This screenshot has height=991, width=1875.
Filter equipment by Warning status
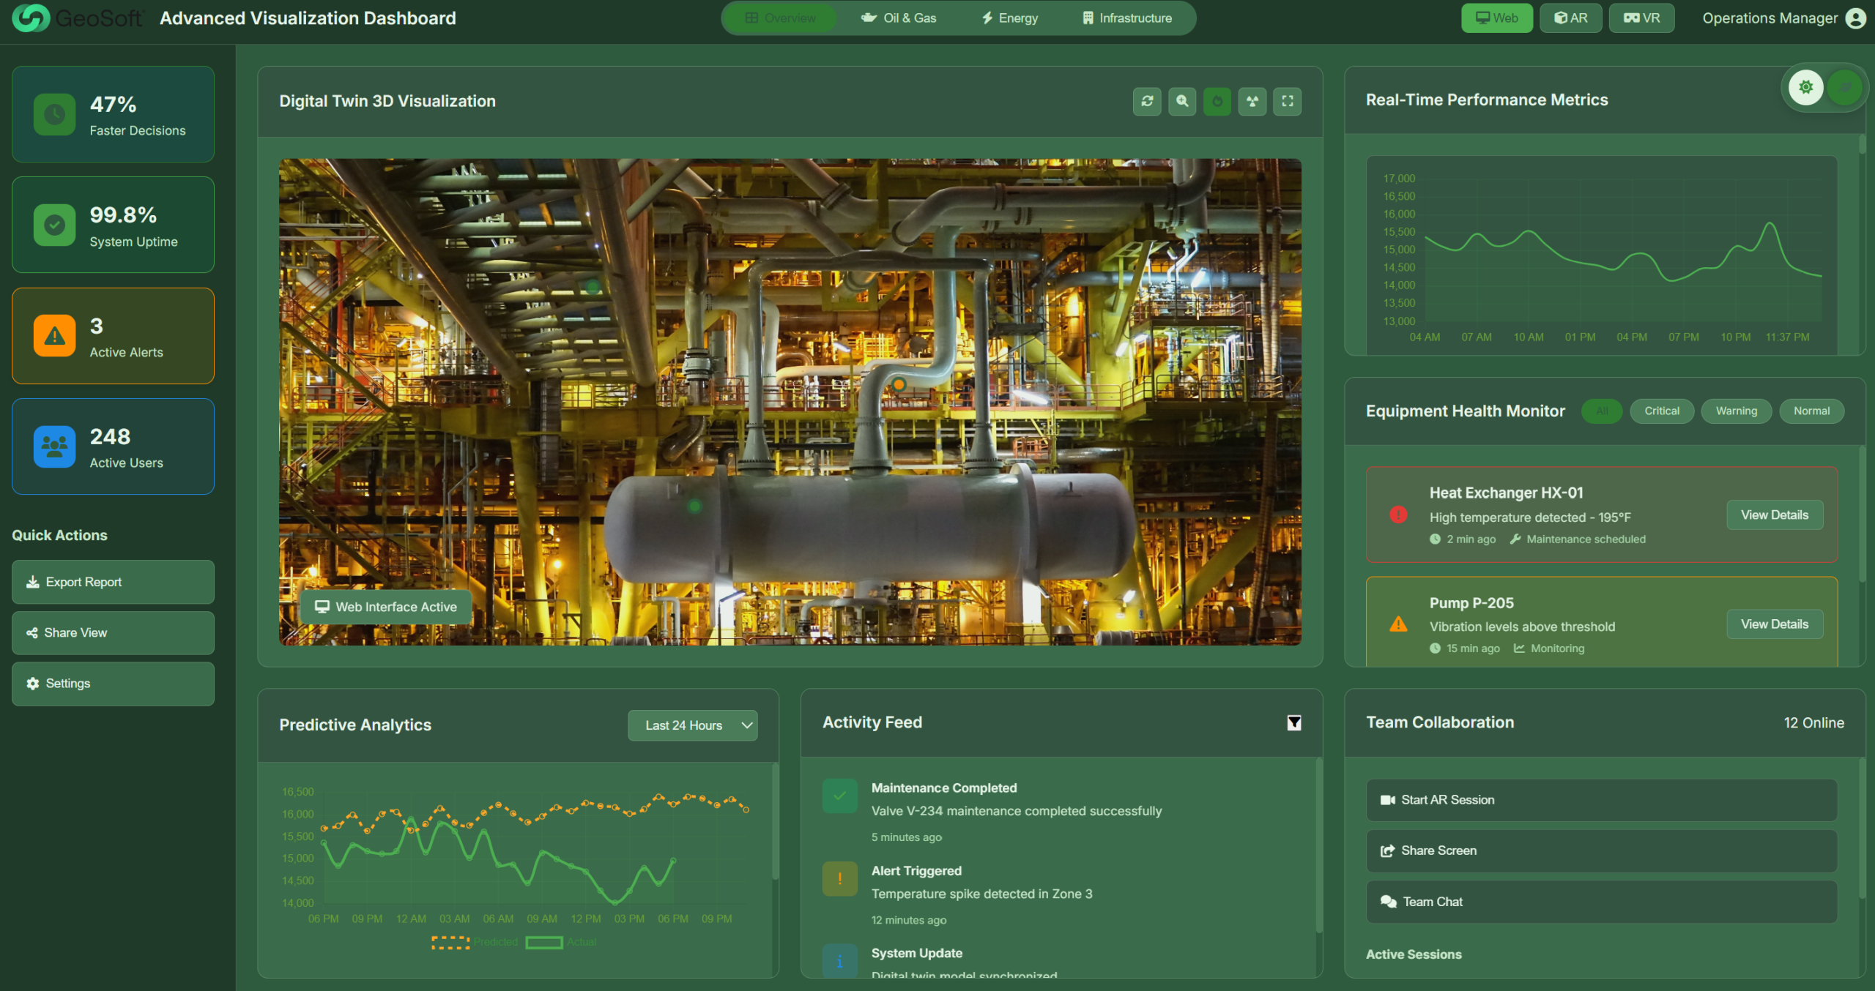[1736, 411]
